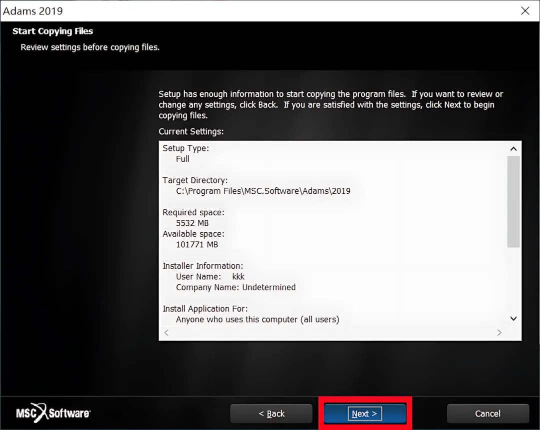Click the 'Start Copying Files' heading

[x=52, y=31]
